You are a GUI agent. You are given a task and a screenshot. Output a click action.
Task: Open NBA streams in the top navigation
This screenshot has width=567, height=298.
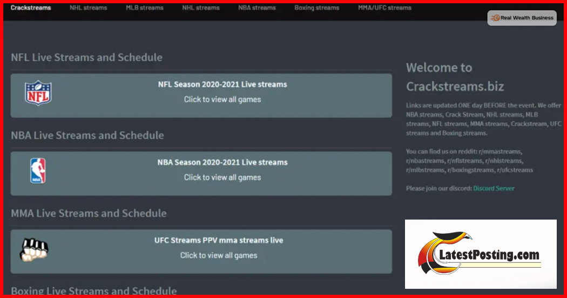point(257,8)
